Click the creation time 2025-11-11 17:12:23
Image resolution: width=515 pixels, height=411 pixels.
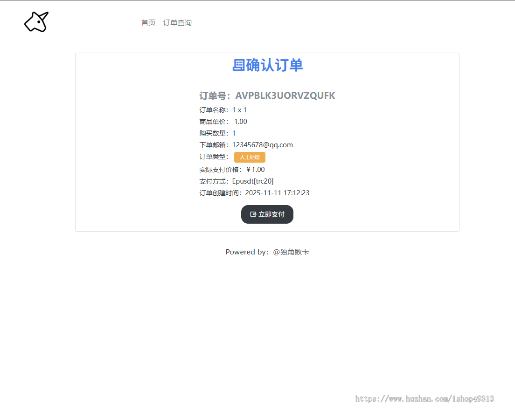click(277, 193)
